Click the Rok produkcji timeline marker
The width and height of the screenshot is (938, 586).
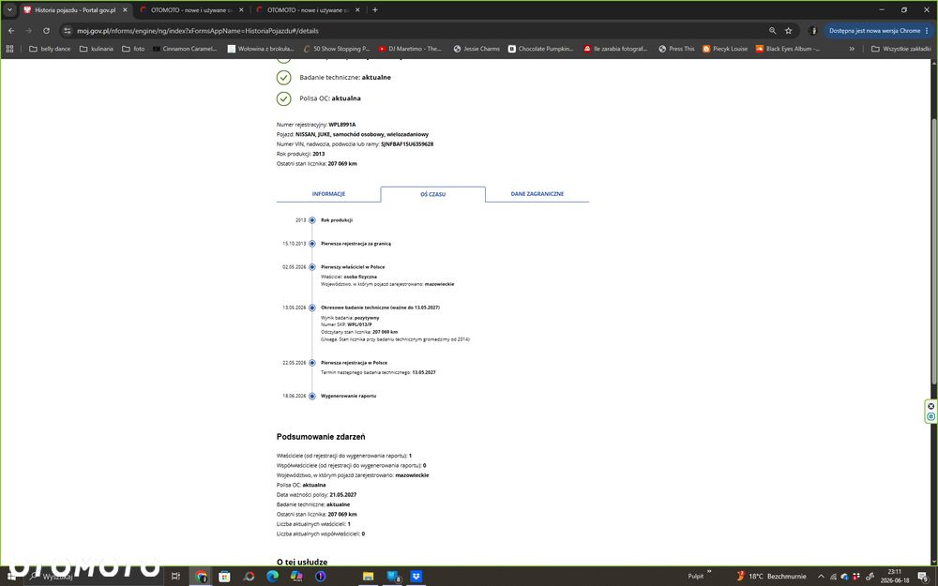coord(311,220)
